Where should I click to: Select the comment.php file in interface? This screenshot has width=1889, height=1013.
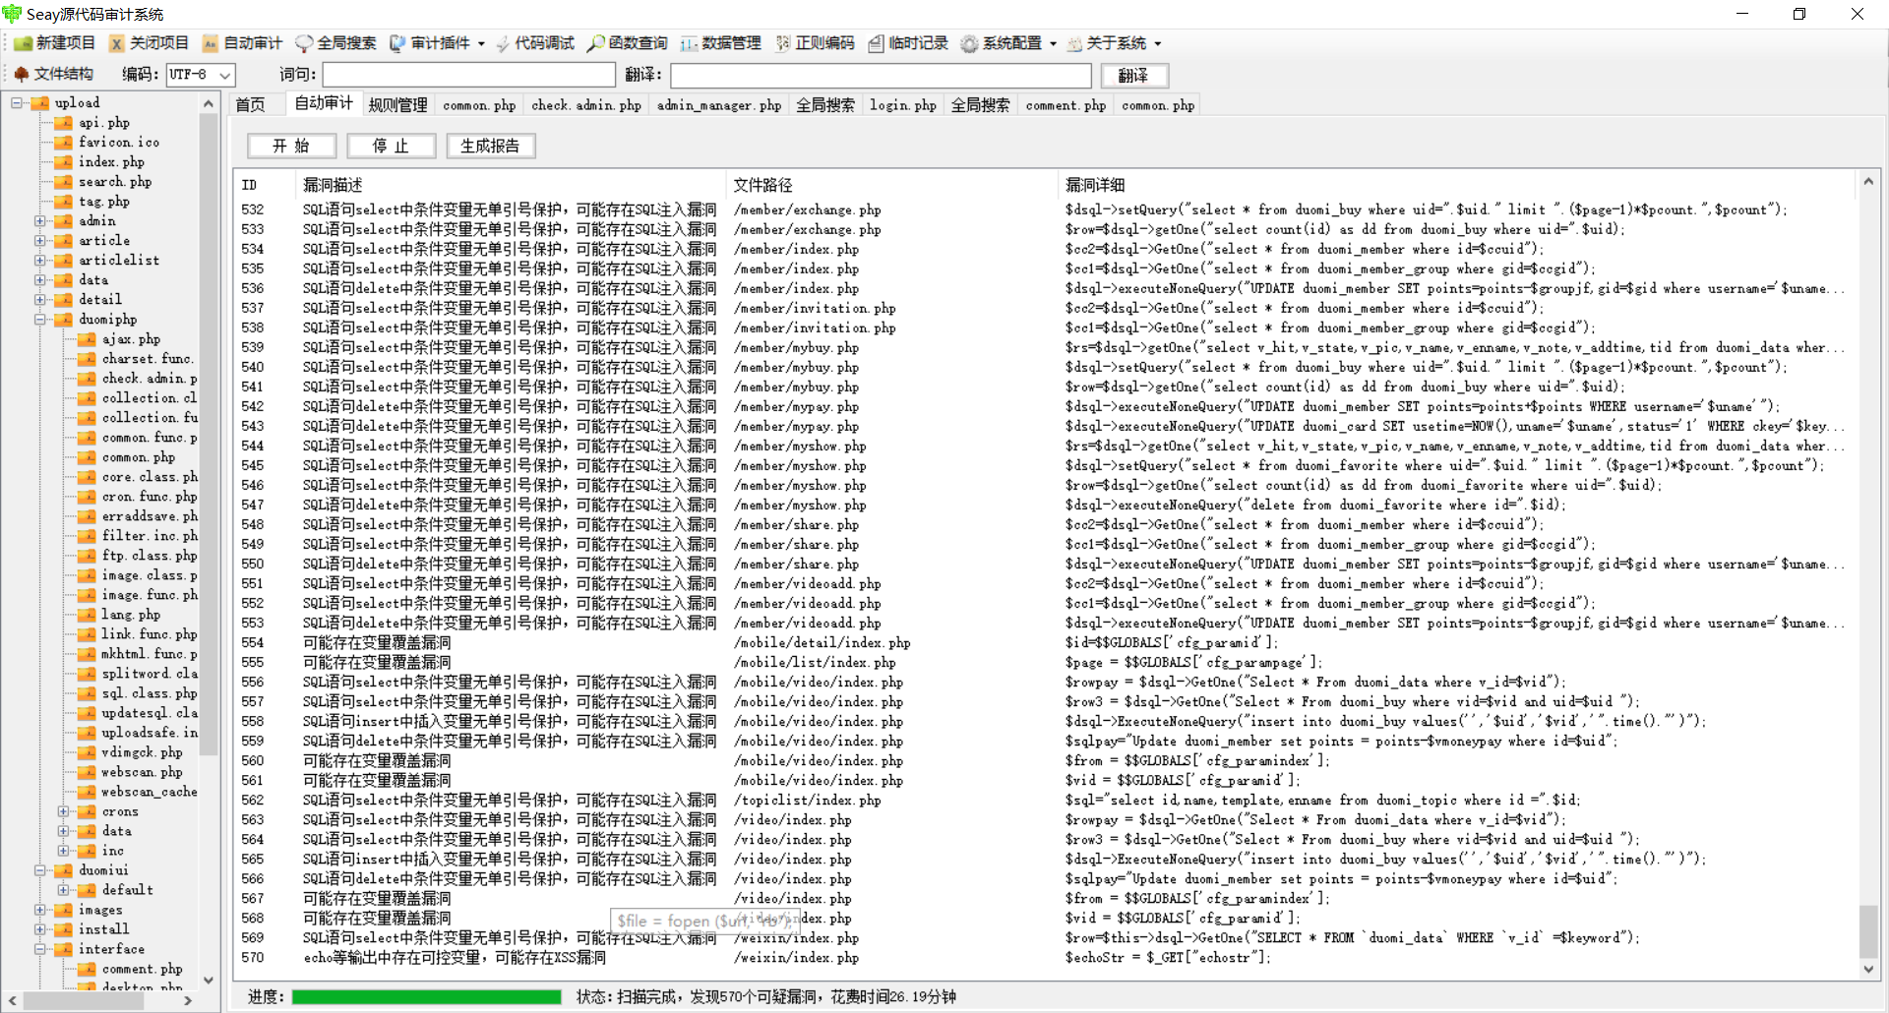[x=142, y=969]
